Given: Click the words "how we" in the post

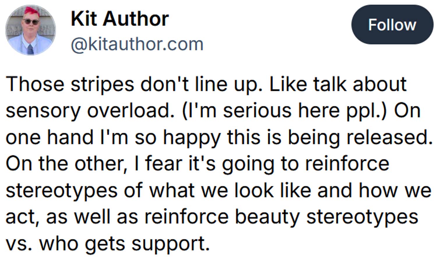Looking at the screenshot, I should tap(395, 190).
